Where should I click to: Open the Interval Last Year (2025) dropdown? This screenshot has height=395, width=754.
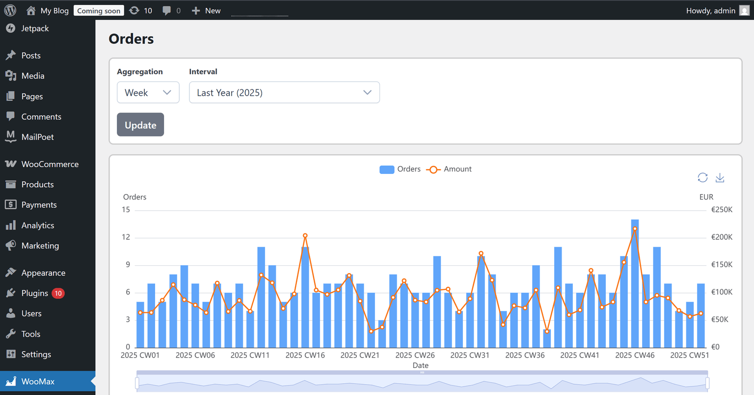click(x=284, y=92)
